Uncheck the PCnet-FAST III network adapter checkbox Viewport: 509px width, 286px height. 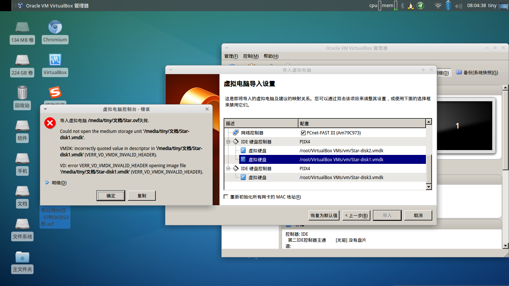coord(303,133)
